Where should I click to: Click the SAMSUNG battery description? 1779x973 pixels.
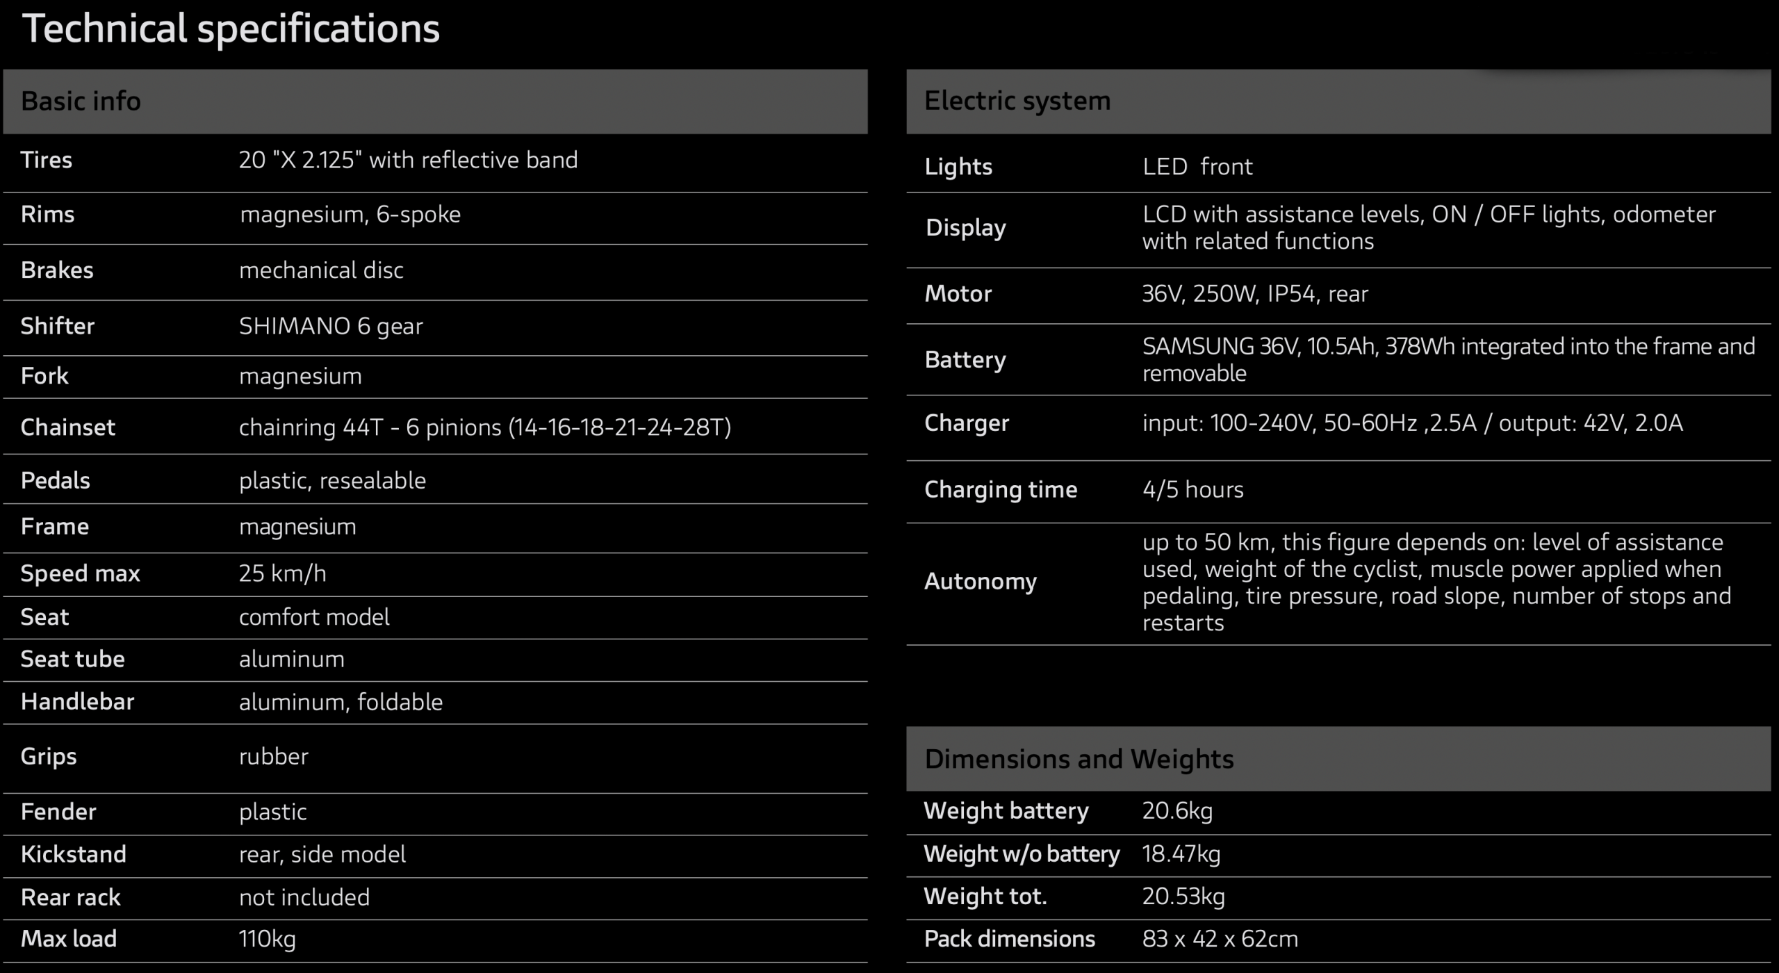1448,360
